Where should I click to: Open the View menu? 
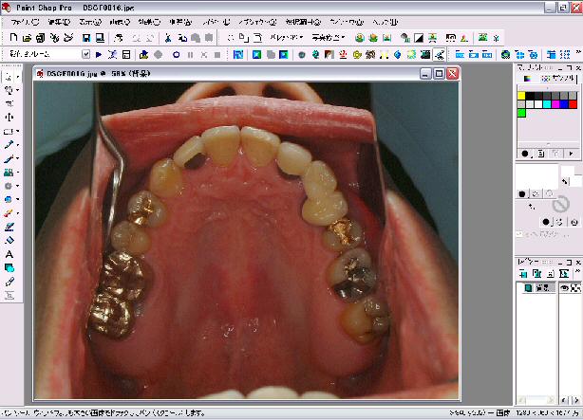(90, 23)
